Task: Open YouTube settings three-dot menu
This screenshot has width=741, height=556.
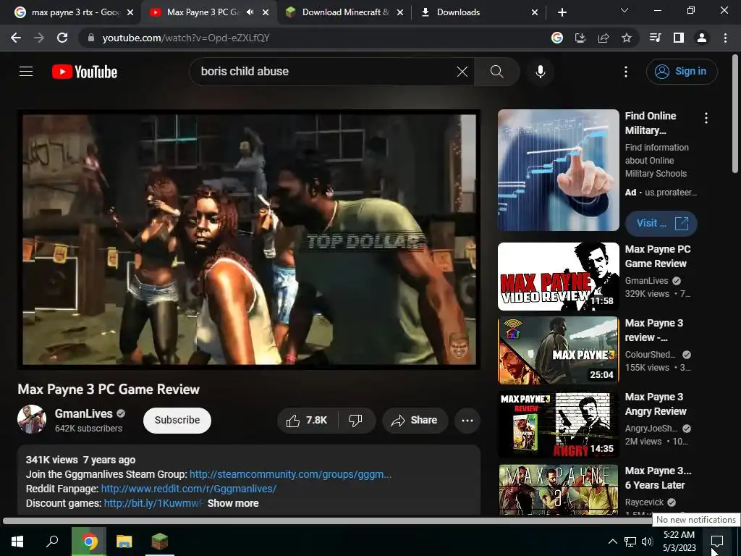Action: pyautogui.click(x=626, y=72)
